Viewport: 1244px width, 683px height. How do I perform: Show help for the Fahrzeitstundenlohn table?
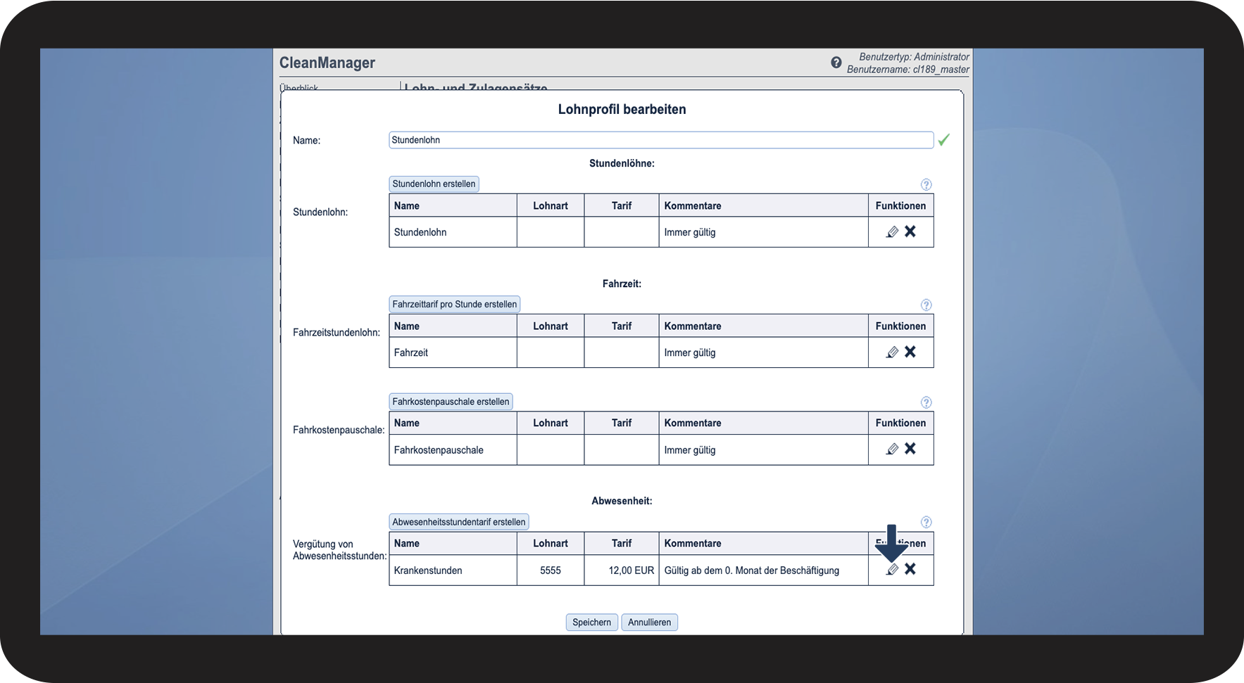coord(926,305)
